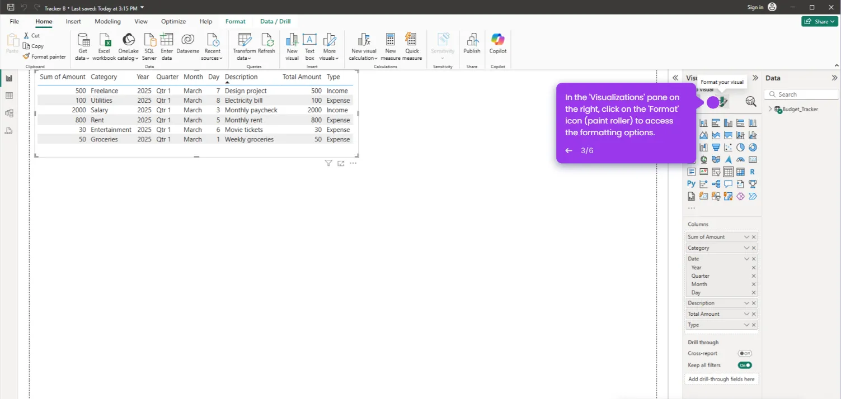Choose the Filled map visual icon

[716, 160]
